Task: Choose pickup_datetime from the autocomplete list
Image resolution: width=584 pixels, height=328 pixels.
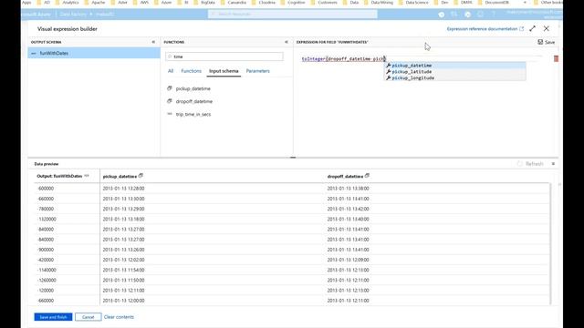Action: pos(454,66)
